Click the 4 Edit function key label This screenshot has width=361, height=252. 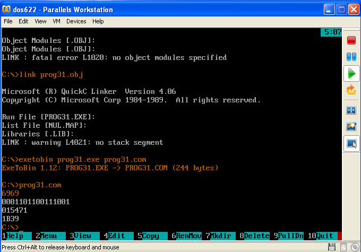(118, 236)
